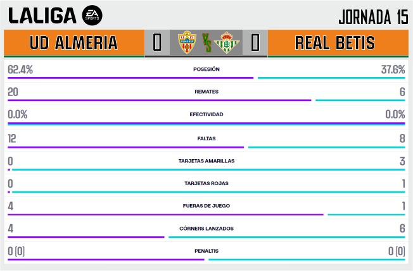
Task: Select the UD ALMERIA team banner
Action: [x=74, y=42]
